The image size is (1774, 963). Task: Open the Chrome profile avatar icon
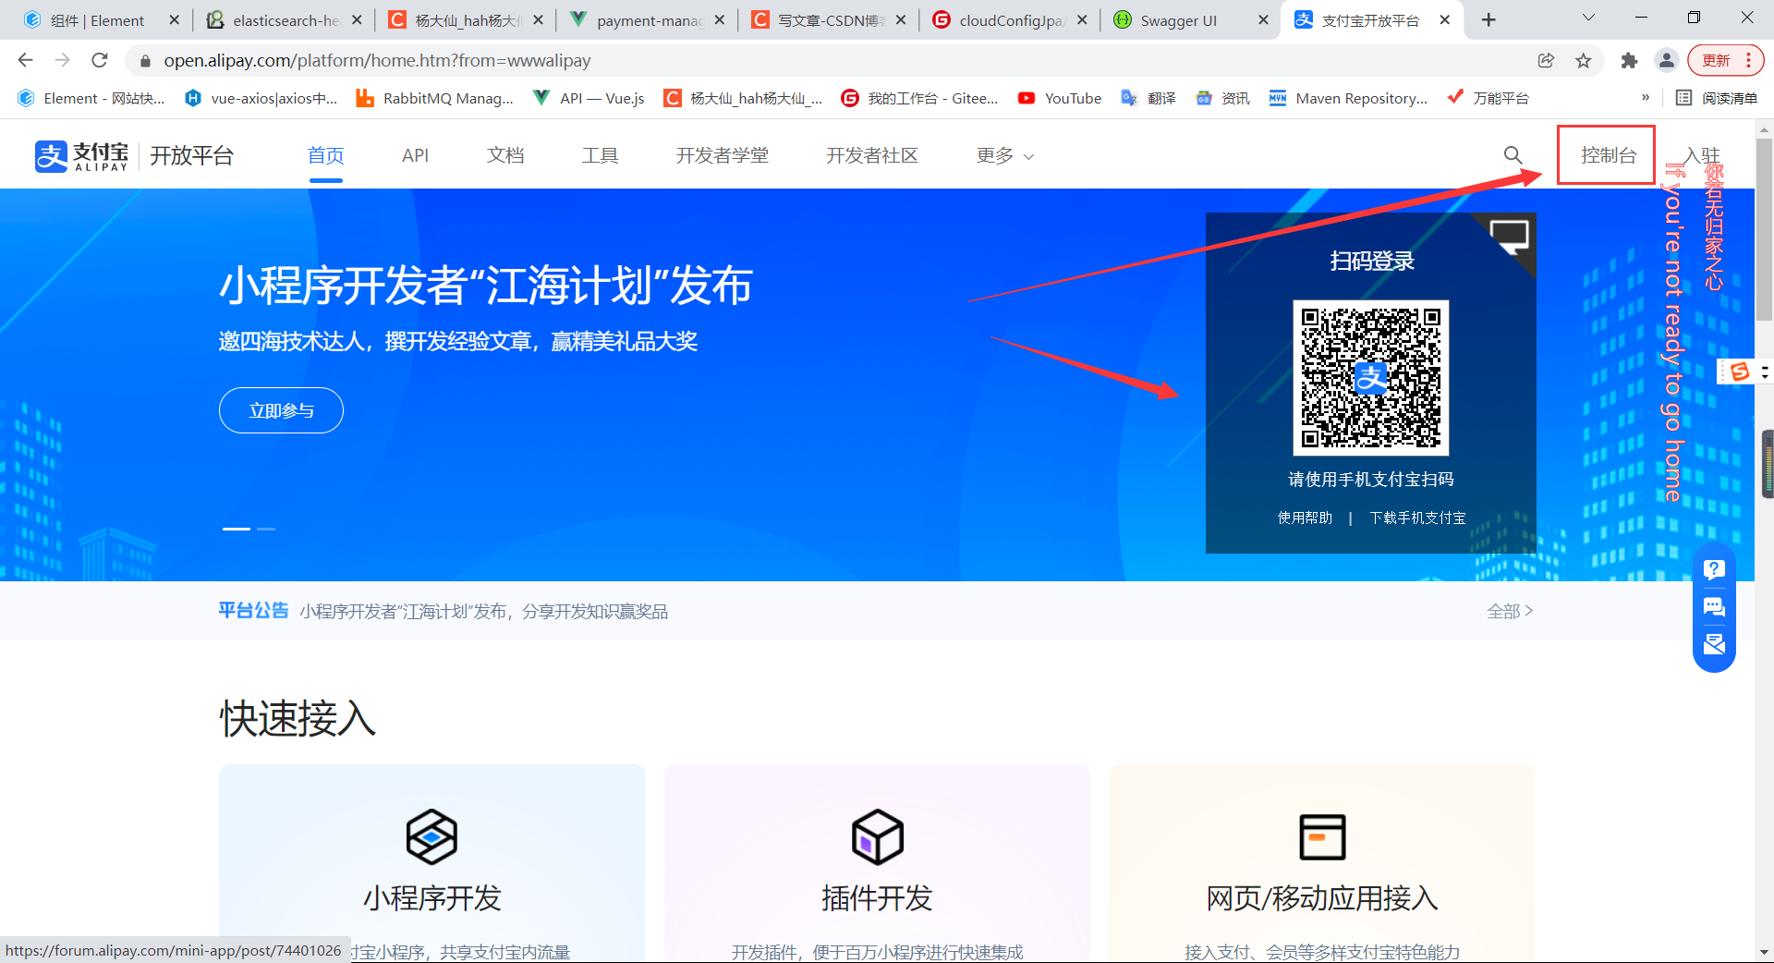pos(1667,60)
